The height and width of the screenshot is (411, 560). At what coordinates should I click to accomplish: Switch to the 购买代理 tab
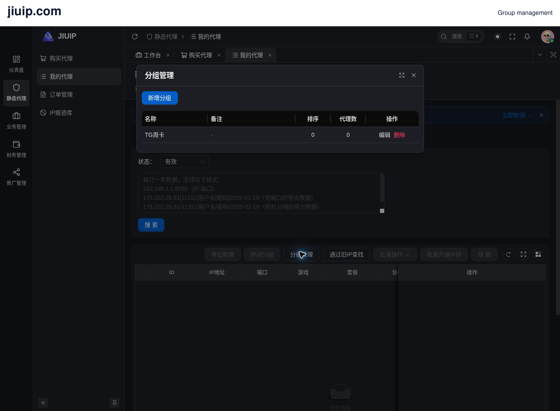(x=197, y=55)
